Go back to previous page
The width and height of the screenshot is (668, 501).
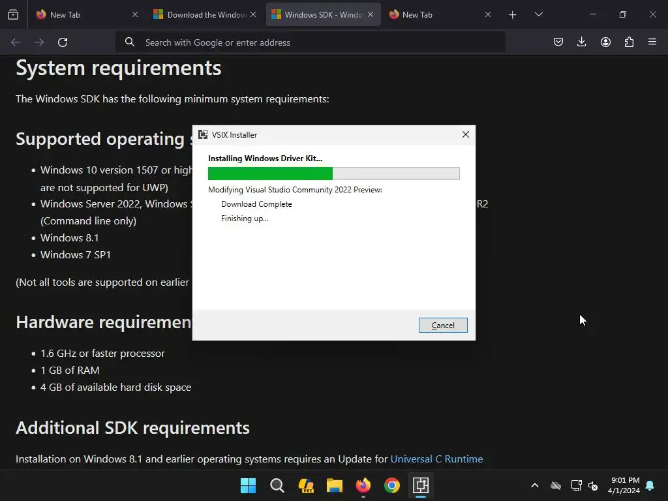click(x=16, y=42)
